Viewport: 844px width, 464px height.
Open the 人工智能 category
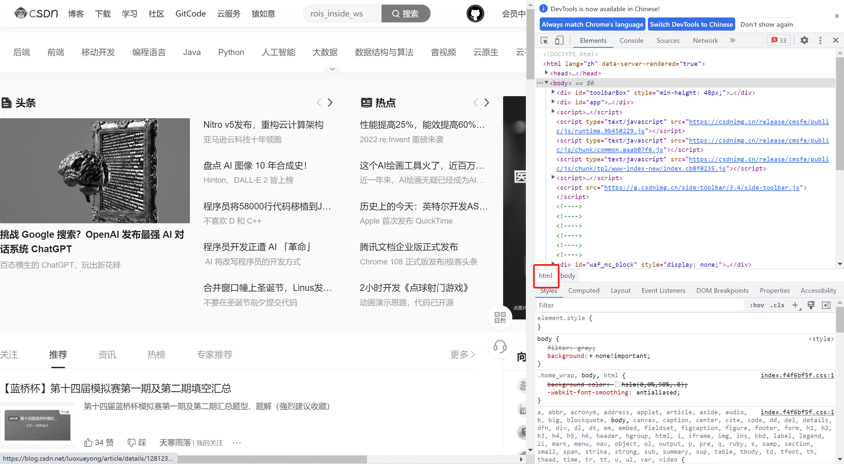(x=278, y=52)
